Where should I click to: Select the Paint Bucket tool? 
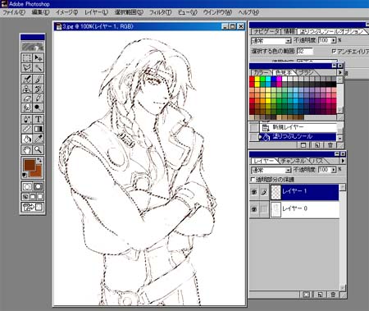click(x=27, y=139)
